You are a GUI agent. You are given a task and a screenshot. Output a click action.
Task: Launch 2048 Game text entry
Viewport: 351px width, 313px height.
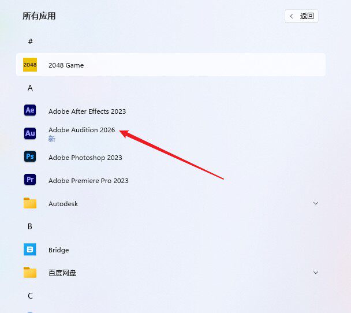(66, 65)
